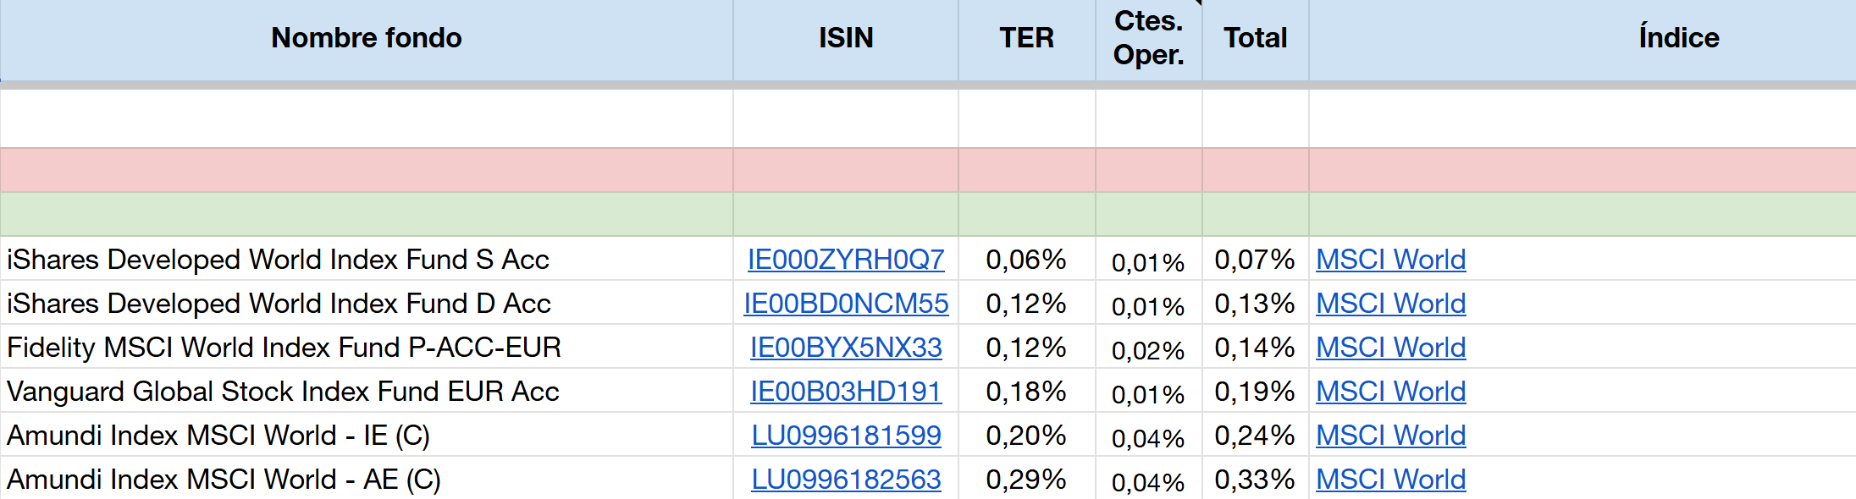Click the Total column header

click(x=1255, y=38)
